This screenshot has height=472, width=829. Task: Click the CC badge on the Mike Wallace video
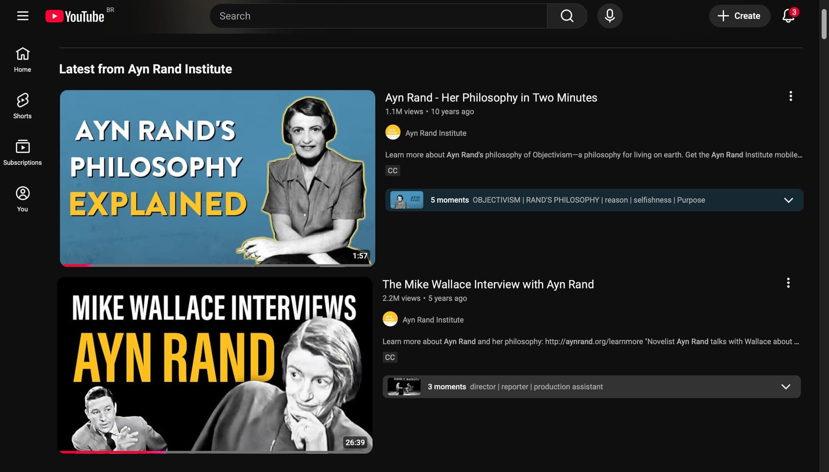(x=390, y=357)
